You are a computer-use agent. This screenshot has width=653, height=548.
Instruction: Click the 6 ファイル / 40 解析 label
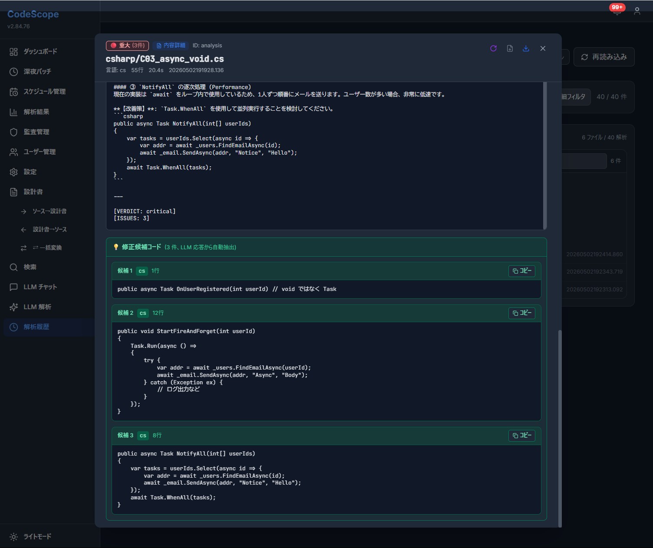tap(604, 138)
